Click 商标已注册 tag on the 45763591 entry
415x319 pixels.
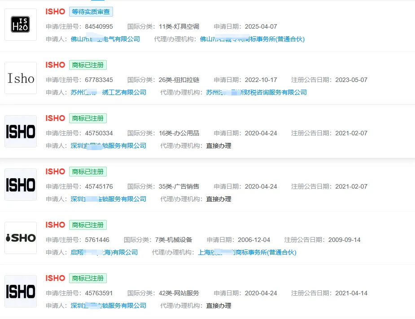(88, 278)
